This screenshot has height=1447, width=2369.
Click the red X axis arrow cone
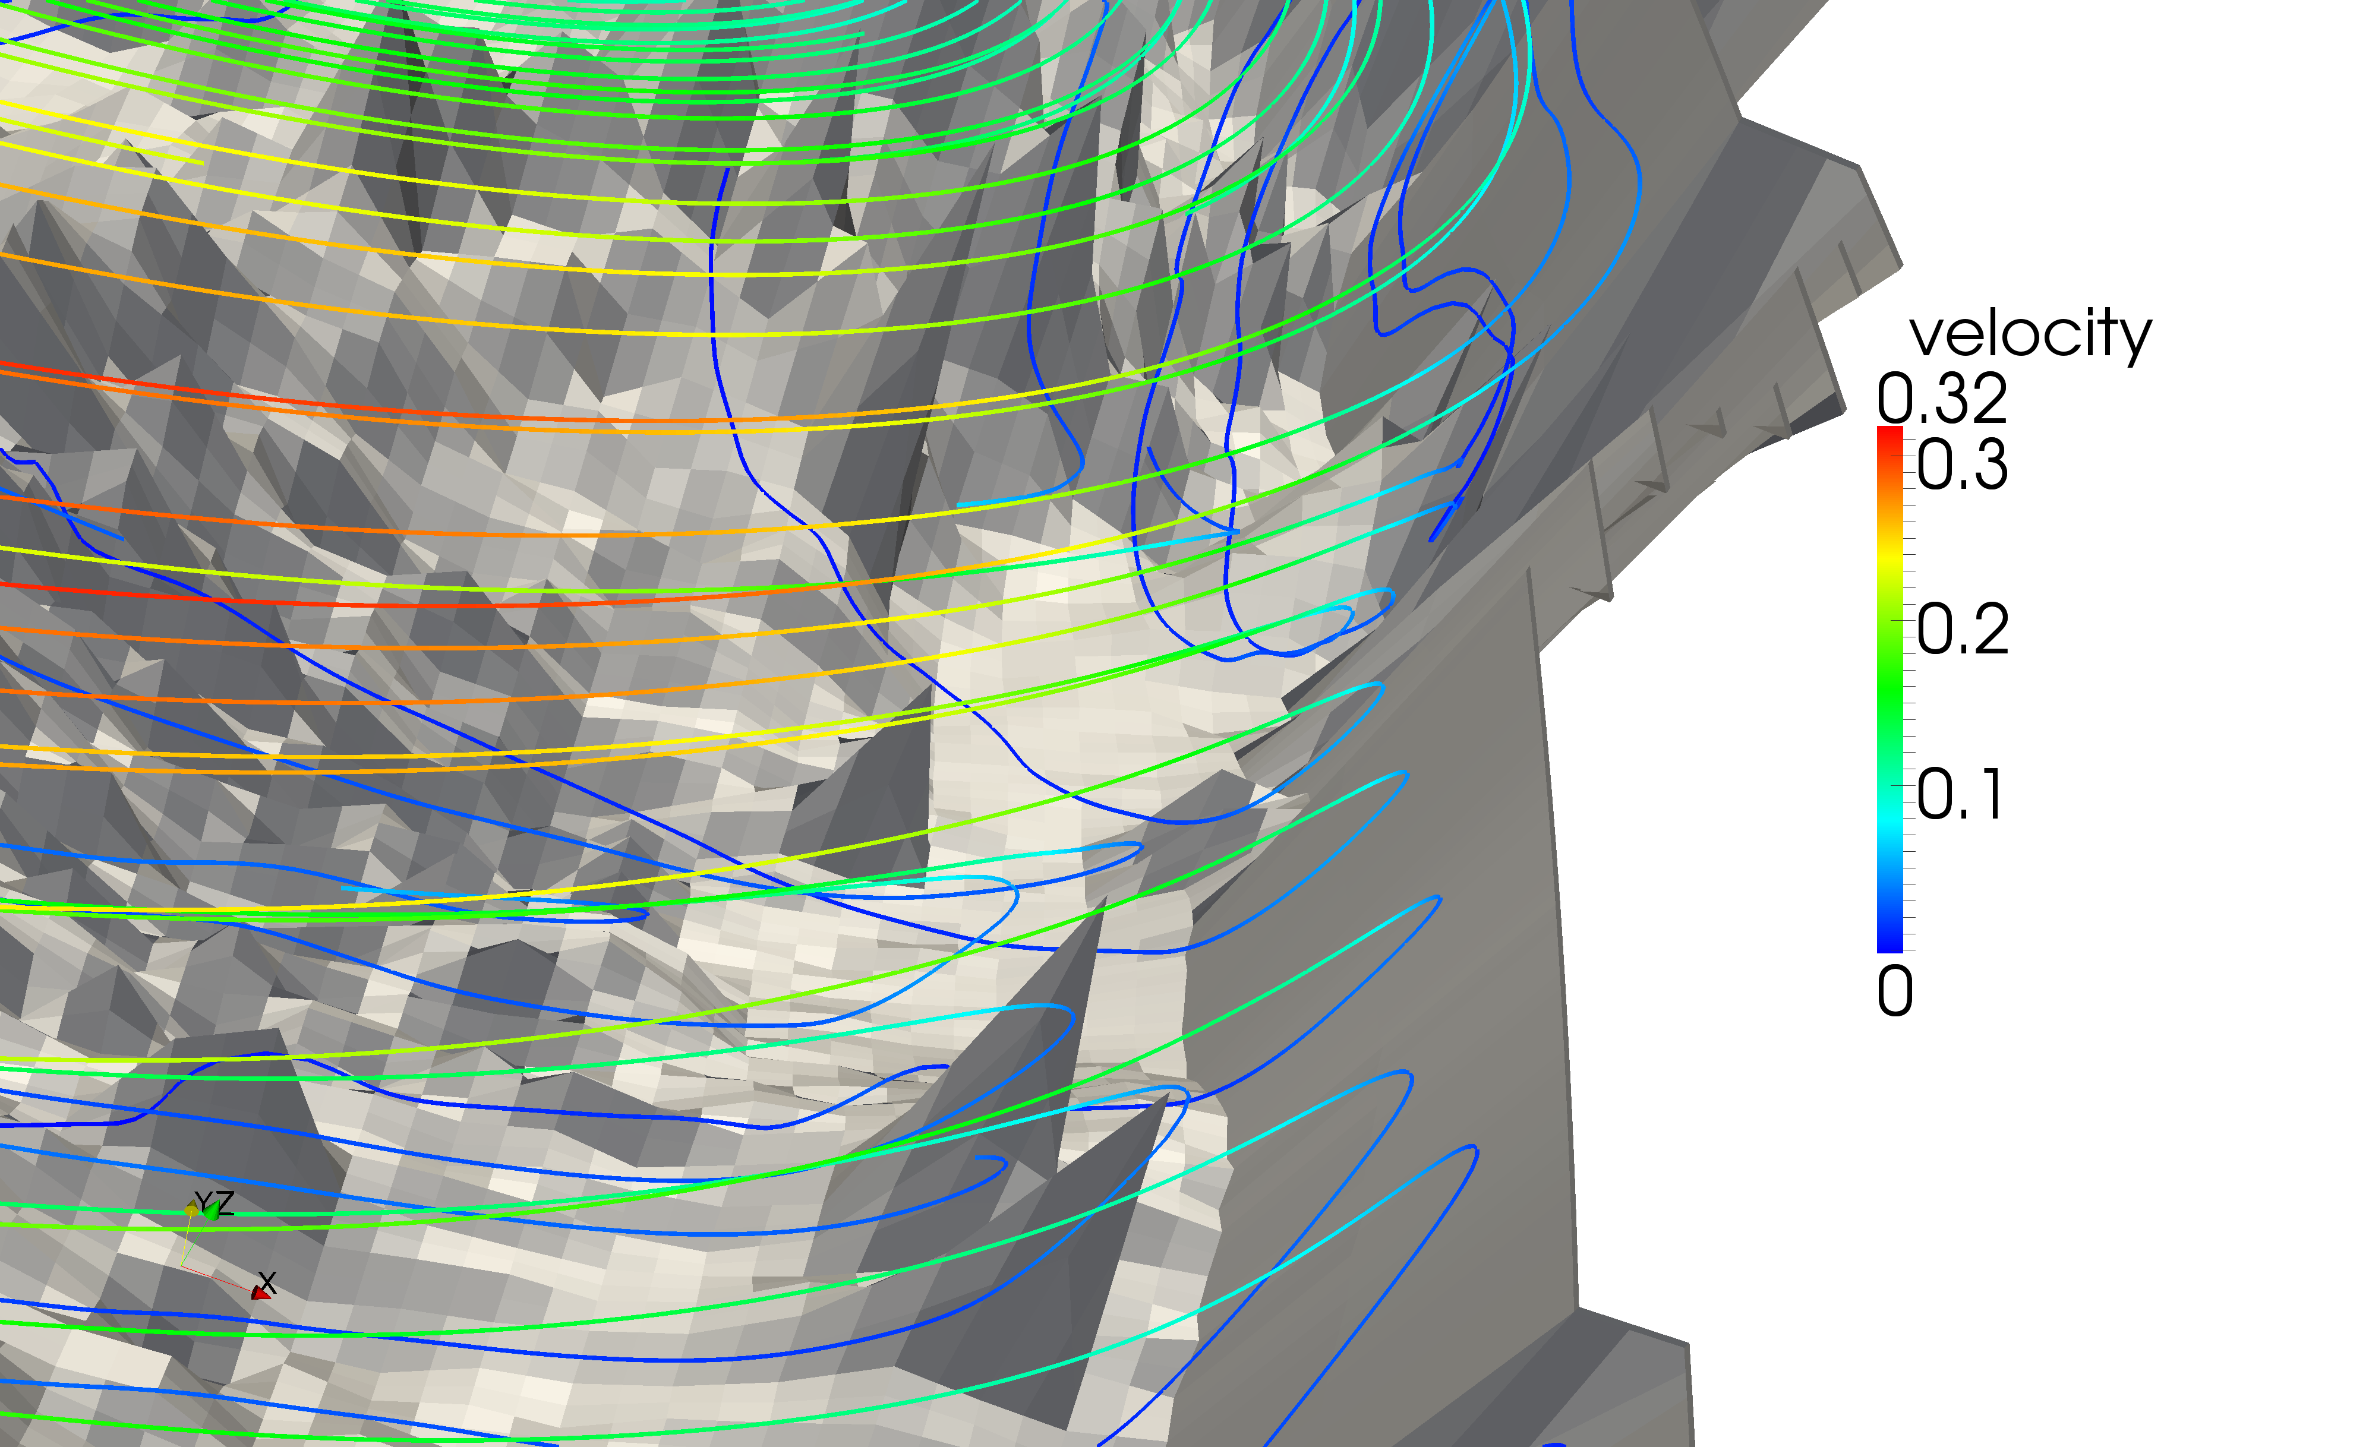point(260,1294)
